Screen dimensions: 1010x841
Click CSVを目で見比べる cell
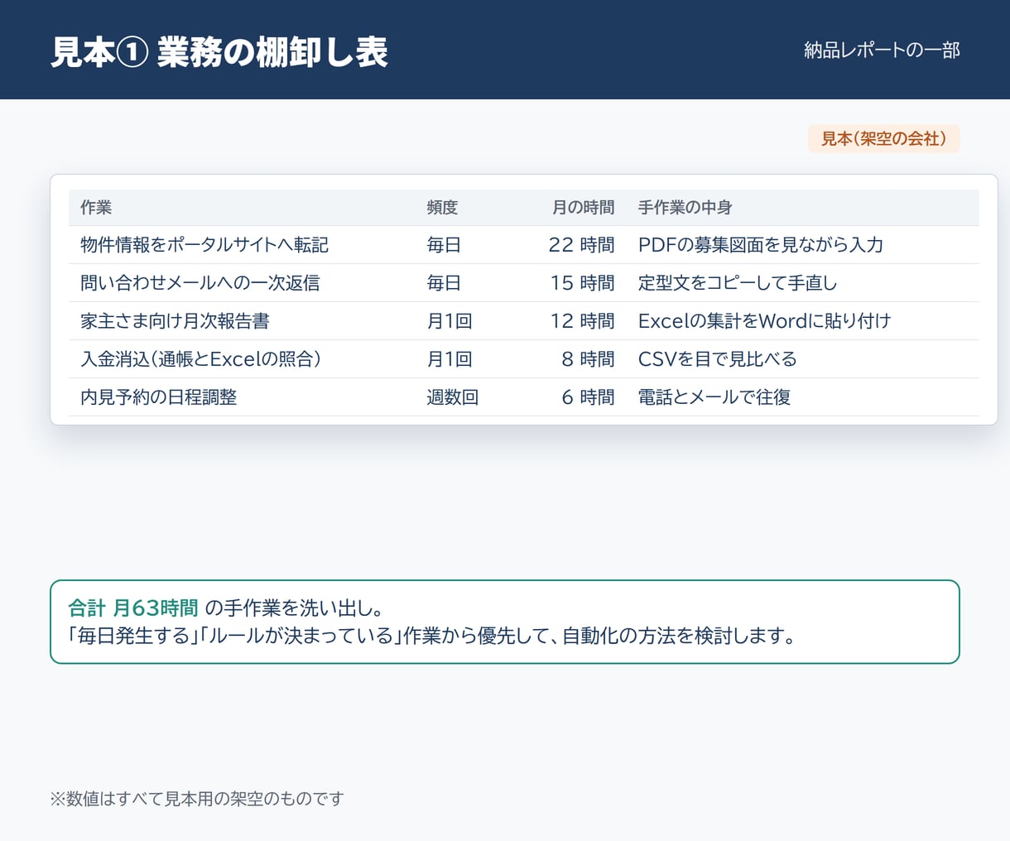point(718,359)
